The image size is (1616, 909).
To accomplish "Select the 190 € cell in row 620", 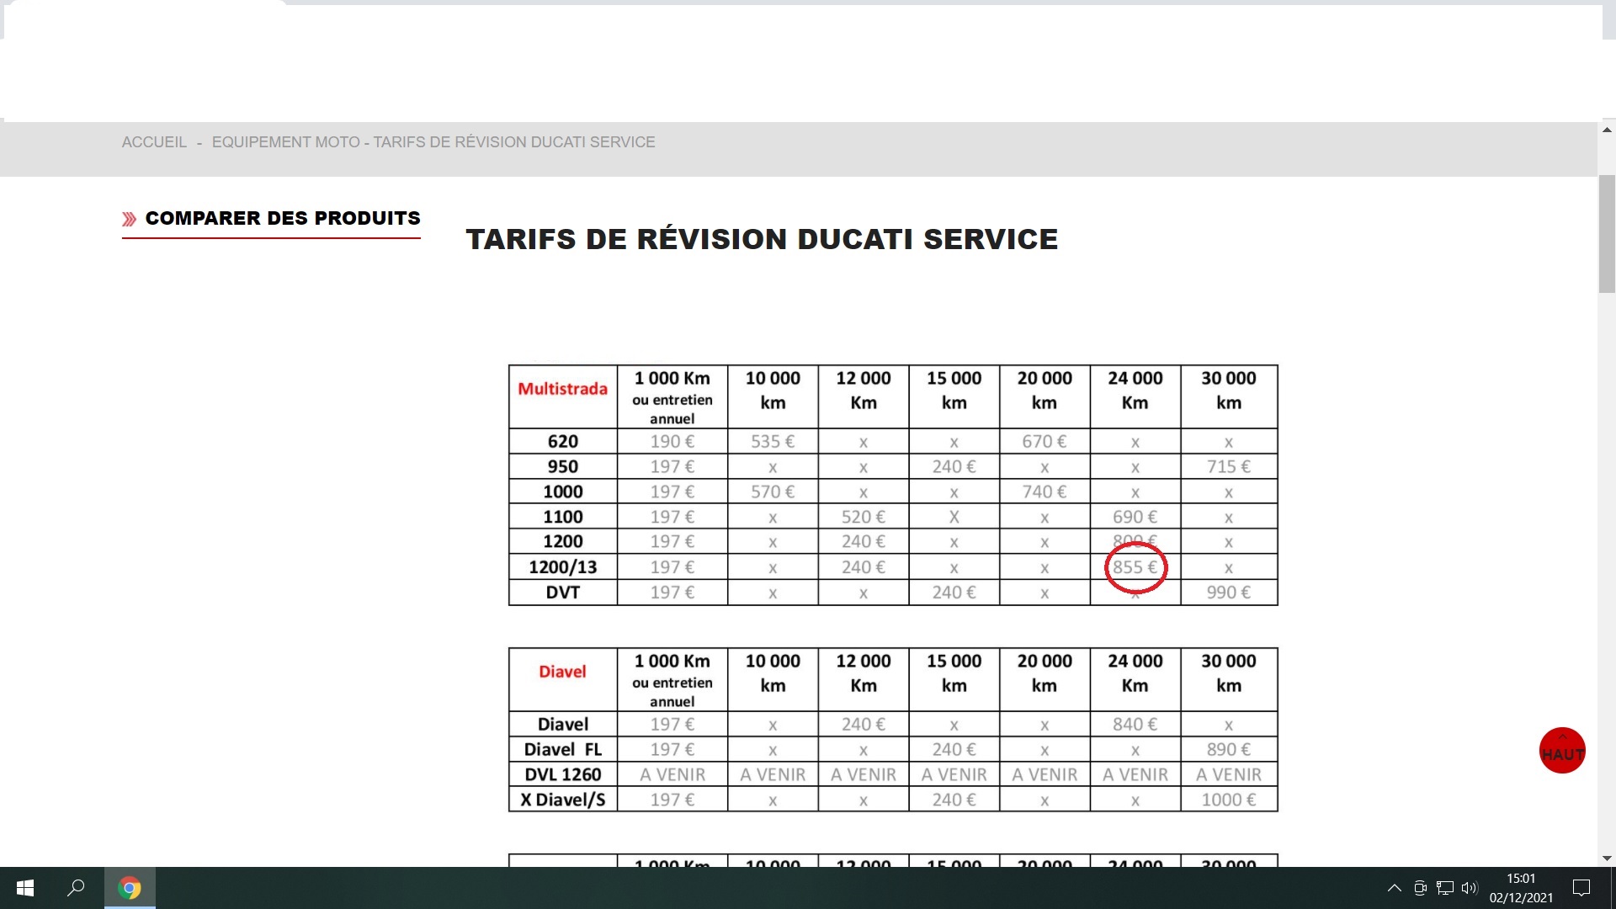I will [x=672, y=441].
